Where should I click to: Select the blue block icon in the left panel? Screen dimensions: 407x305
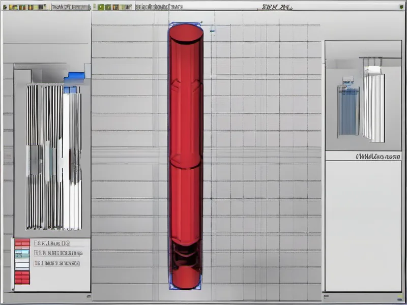[x=74, y=76]
